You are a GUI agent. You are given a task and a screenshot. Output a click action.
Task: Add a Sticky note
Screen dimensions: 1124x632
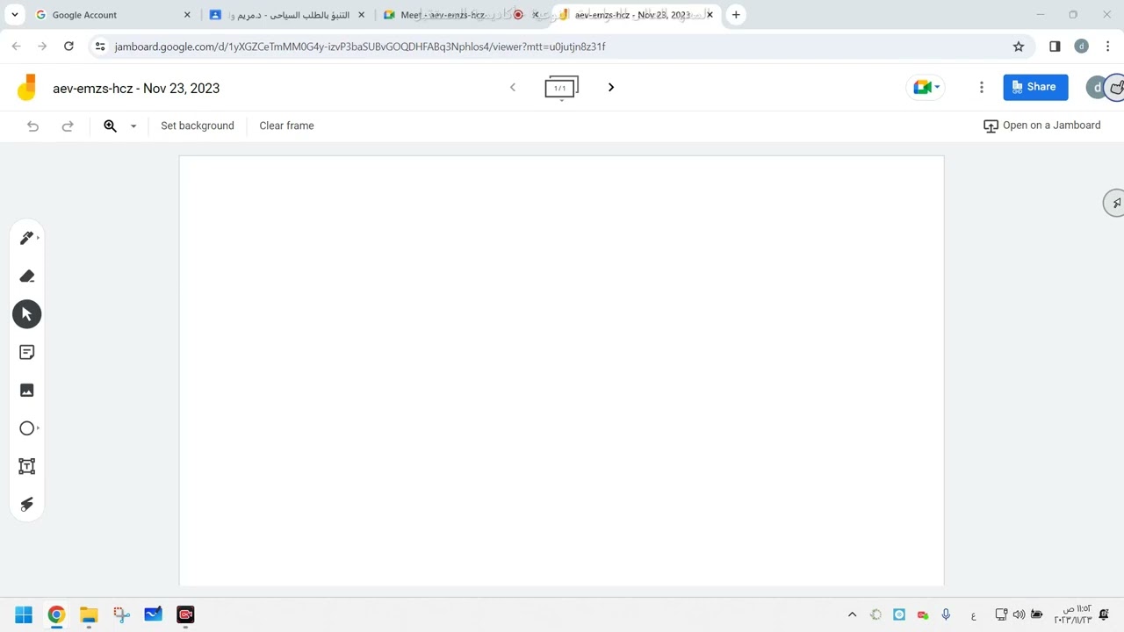[x=27, y=352]
